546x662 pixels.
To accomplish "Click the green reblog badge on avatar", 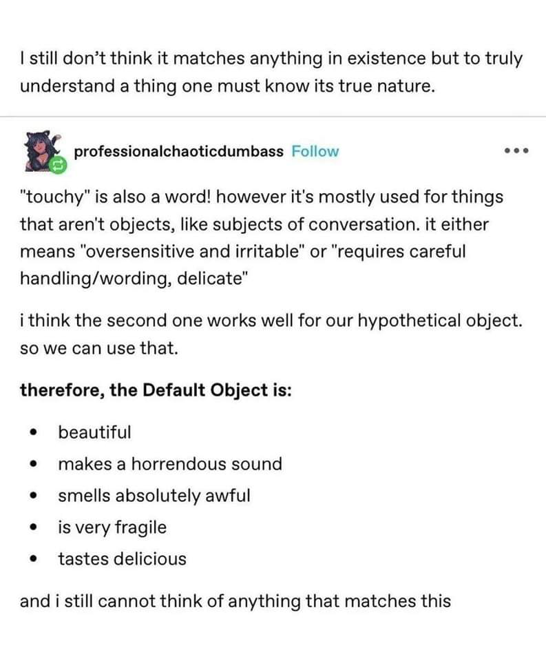I will click(x=59, y=165).
